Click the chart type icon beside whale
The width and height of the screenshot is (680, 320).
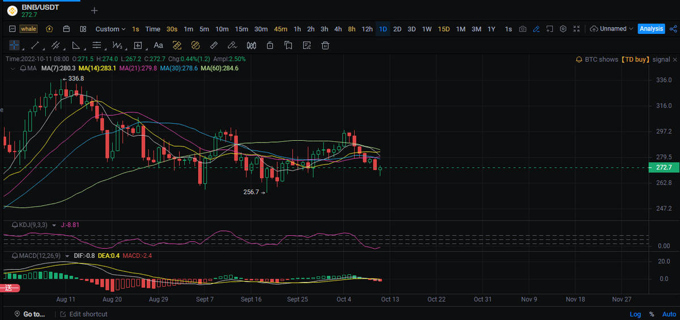coord(12,29)
